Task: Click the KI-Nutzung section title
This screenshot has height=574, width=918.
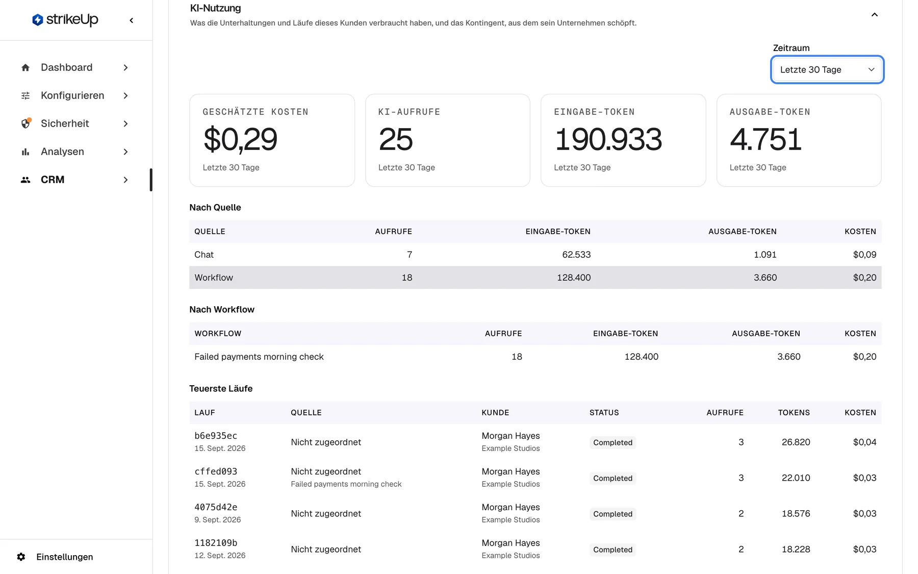Action: 215,8
